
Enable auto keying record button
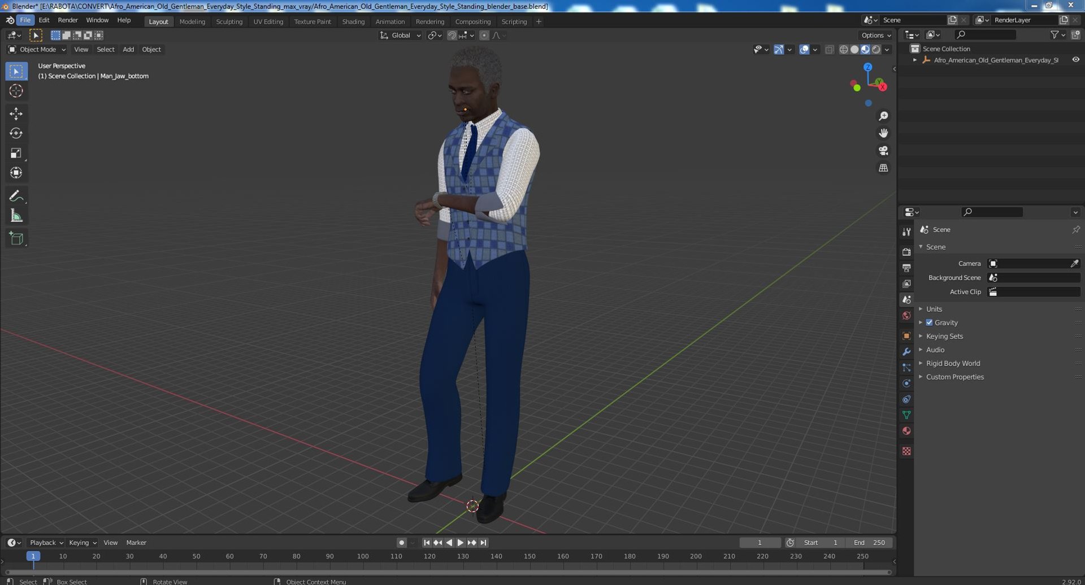401,543
